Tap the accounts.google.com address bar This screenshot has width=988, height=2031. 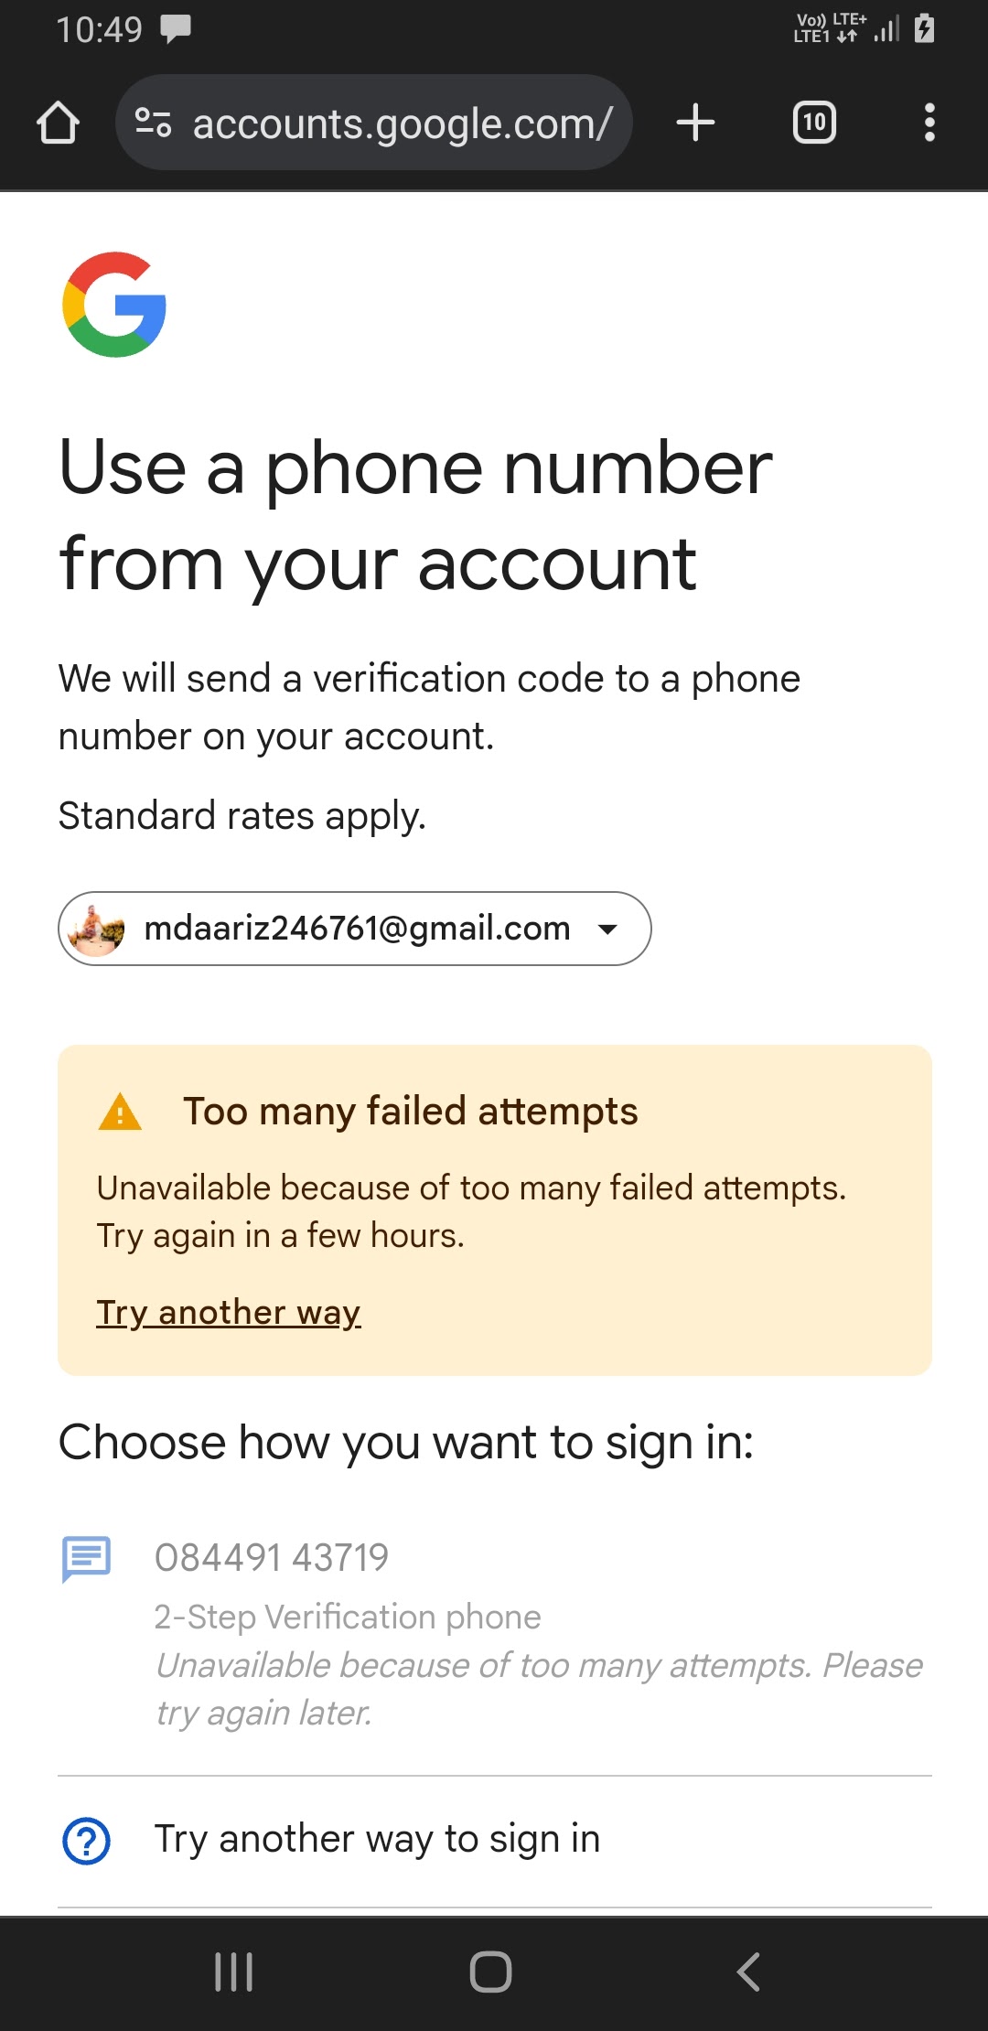tap(403, 123)
